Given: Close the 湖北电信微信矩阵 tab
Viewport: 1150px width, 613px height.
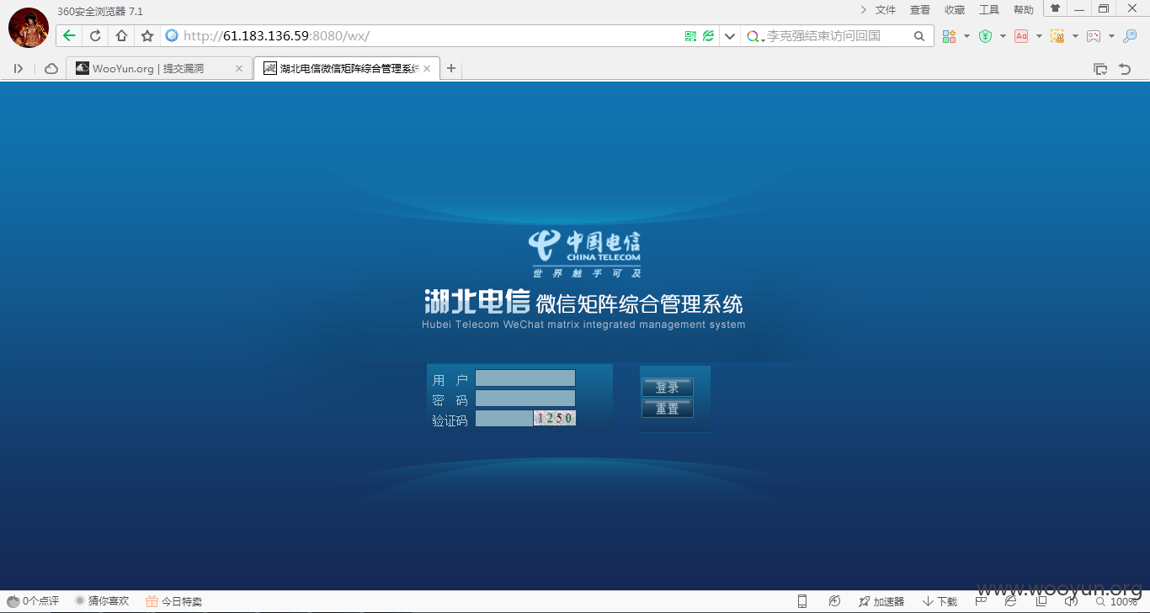Looking at the screenshot, I should pyautogui.click(x=427, y=69).
